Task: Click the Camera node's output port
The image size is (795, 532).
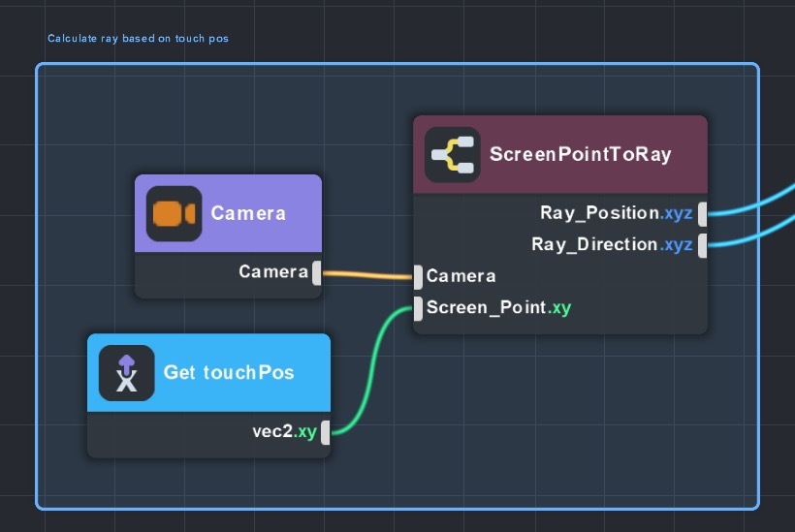Action: (316, 272)
